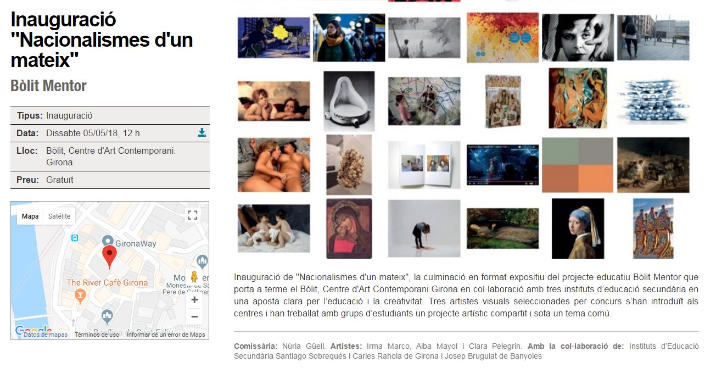The height and width of the screenshot is (390, 716).
Task: Click the Basílica de Sant Feliu marker icon
Action: (107, 316)
